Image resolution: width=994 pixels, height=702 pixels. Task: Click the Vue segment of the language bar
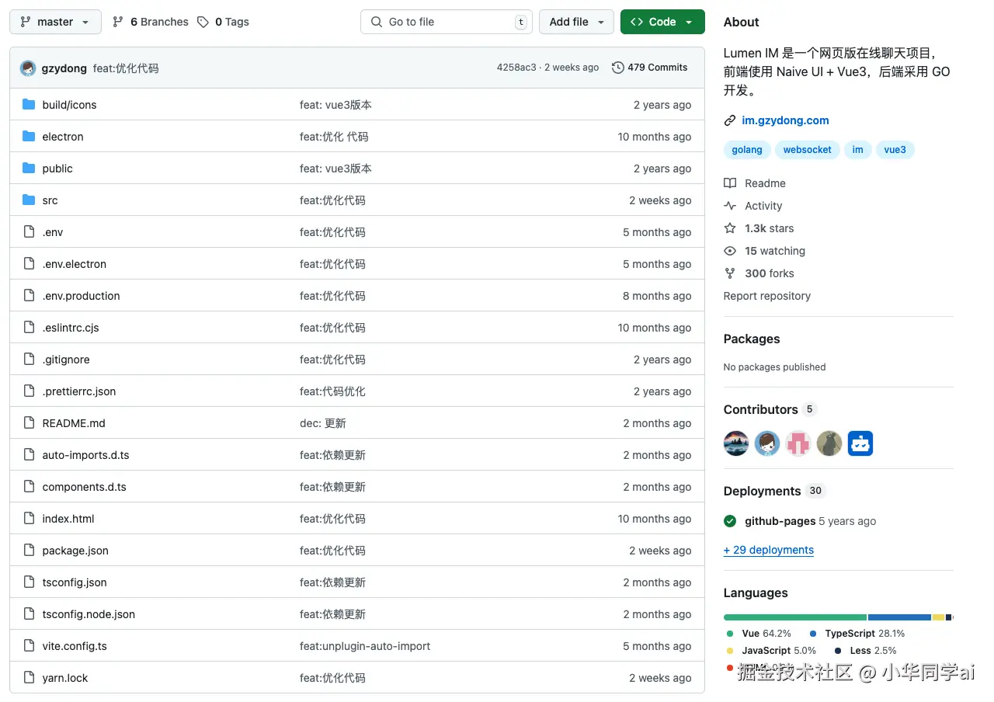pos(794,617)
